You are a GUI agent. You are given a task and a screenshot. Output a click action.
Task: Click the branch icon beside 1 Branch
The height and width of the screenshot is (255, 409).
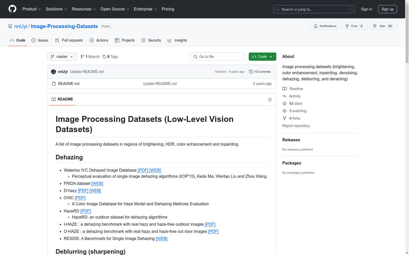pyautogui.click(x=82, y=57)
